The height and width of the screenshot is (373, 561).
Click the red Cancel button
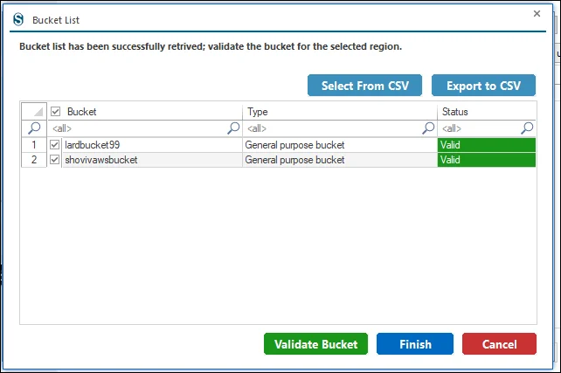coord(499,344)
